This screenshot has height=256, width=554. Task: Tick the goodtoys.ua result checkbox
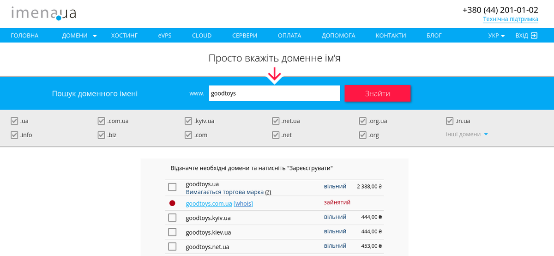tap(172, 187)
